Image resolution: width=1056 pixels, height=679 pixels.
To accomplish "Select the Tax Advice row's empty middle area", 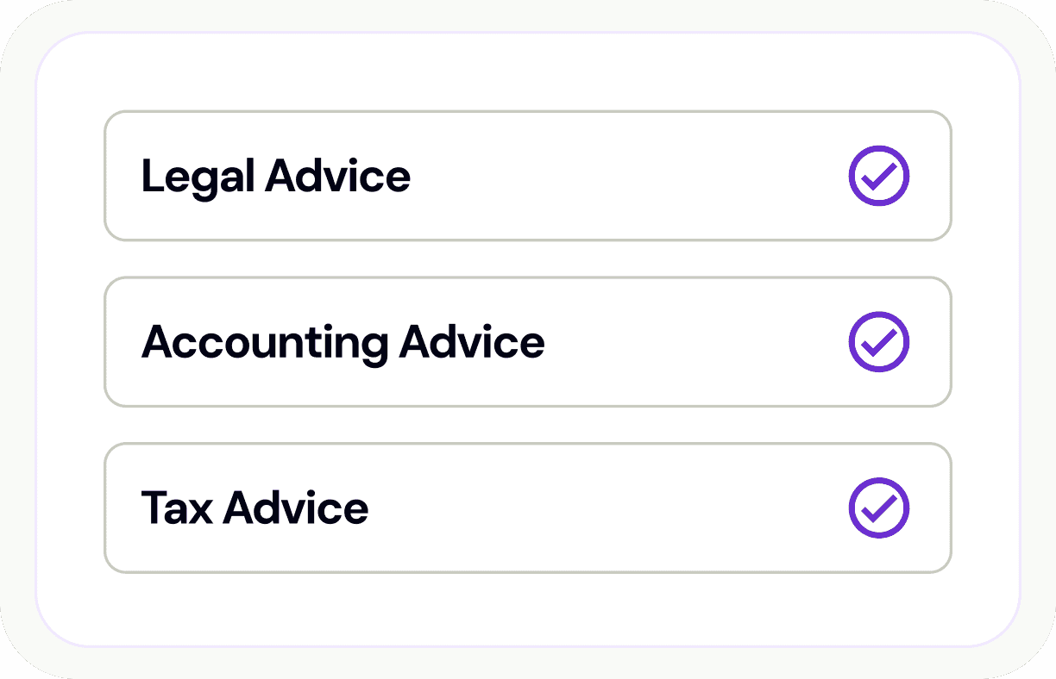I will [604, 508].
